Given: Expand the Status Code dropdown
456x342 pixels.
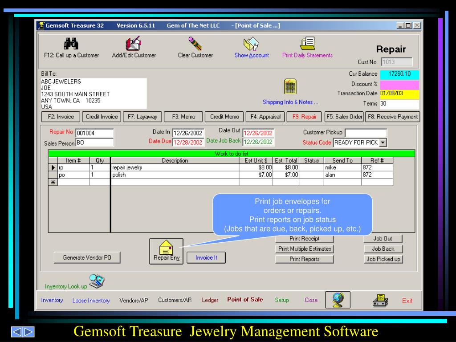Looking at the screenshot, I should pos(383,142).
